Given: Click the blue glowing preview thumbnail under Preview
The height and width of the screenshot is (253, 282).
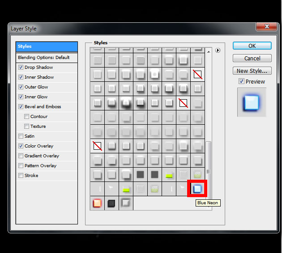Looking at the screenshot, I should [252, 102].
